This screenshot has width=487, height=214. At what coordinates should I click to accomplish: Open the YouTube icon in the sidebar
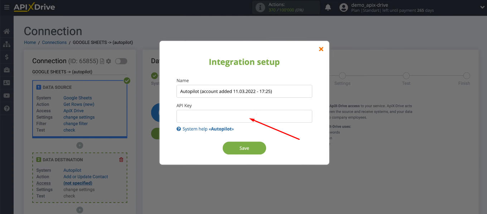click(6, 95)
